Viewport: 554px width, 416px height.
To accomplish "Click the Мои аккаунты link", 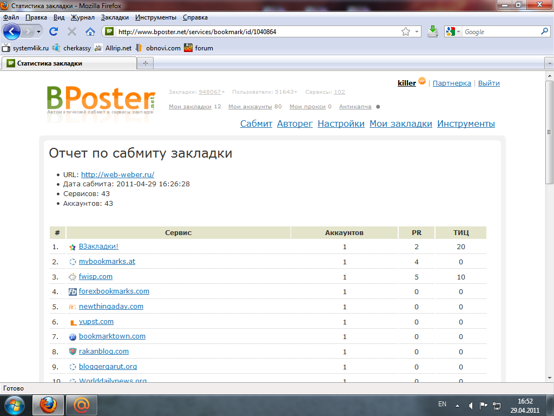I will point(250,107).
